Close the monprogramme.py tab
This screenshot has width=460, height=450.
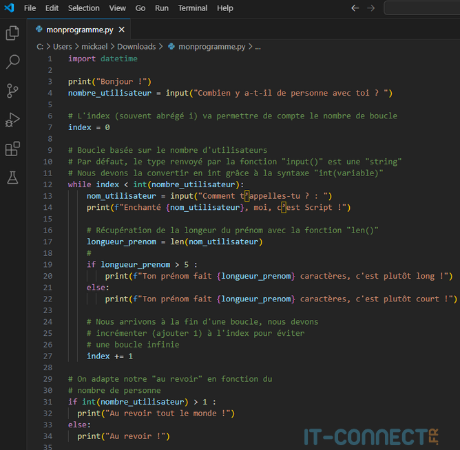click(122, 30)
